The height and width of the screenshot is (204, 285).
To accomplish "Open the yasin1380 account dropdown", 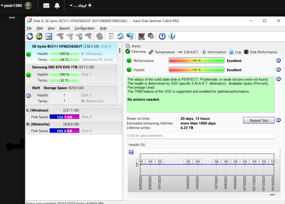I will click(x=11, y=6).
